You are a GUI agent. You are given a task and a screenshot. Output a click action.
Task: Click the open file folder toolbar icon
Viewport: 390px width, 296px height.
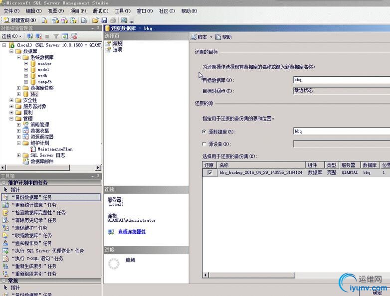(96, 20)
